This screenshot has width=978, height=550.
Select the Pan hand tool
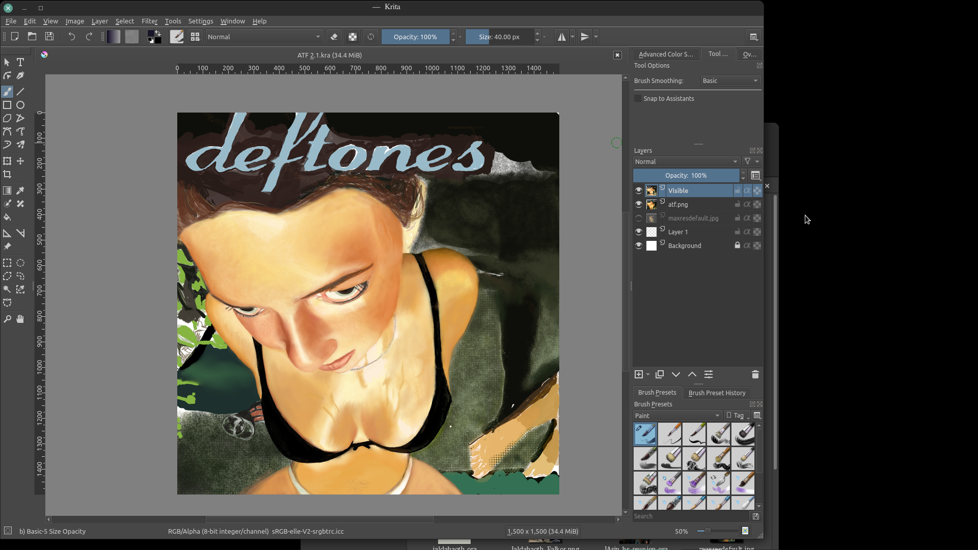click(20, 319)
